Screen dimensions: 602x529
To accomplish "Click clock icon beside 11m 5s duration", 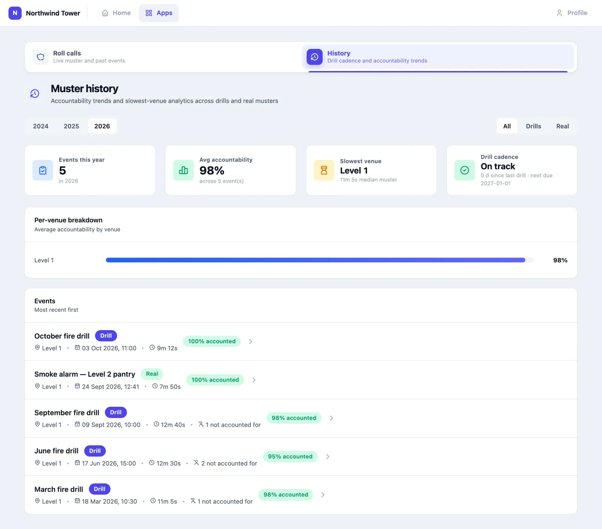I will 153,501.
